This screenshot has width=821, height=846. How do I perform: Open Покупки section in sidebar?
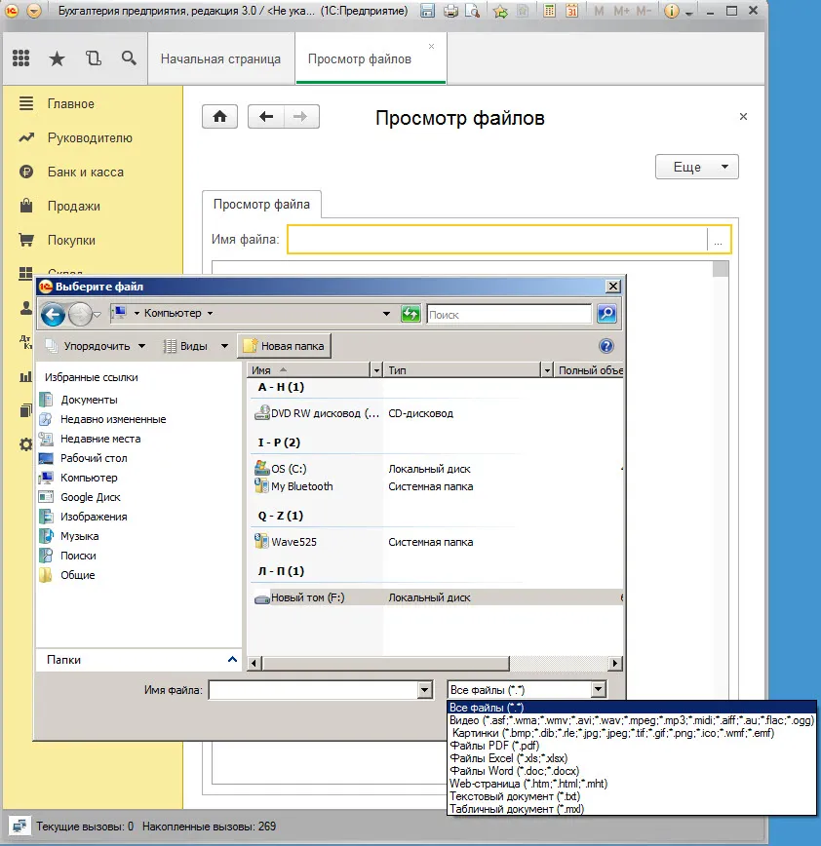tap(71, 240)
